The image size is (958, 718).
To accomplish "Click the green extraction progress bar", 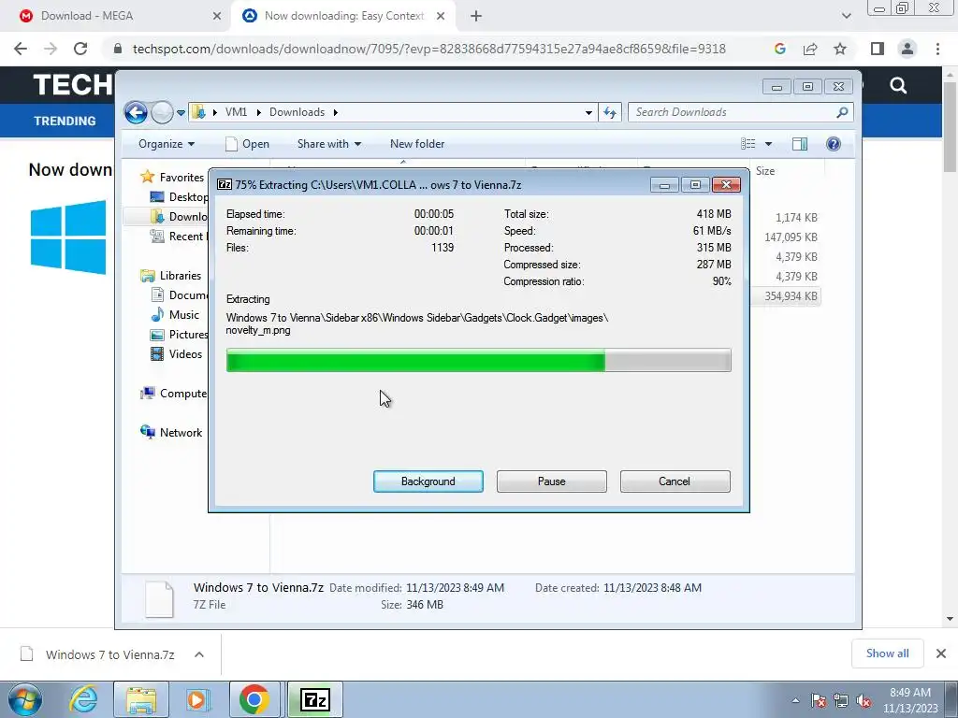I will pyautogui.click(x=478, y=360).
